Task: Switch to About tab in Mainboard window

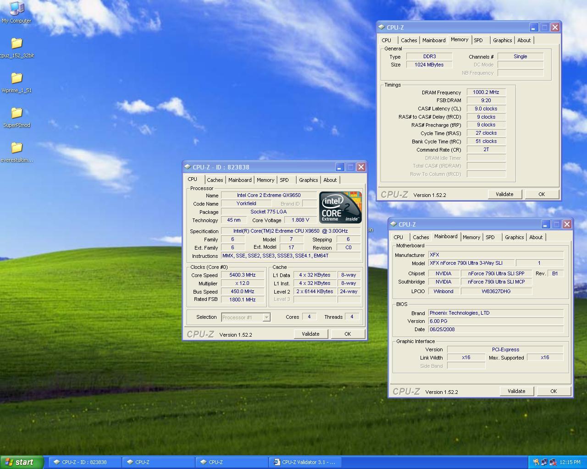Action: 536,237
